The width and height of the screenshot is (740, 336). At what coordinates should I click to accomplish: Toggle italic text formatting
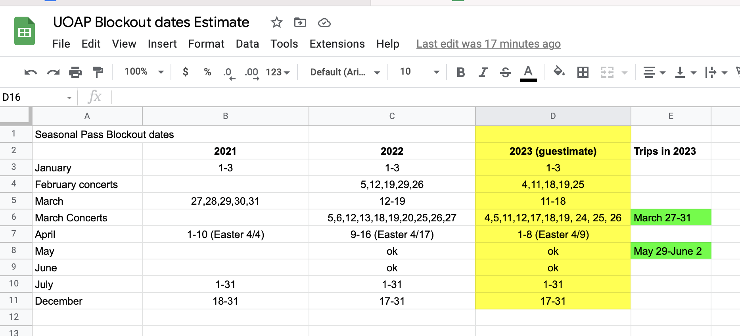(x=483, y=72)
